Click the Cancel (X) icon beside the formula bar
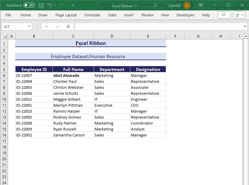Viewport: 249px width, 185px height. tap(47, 27)
